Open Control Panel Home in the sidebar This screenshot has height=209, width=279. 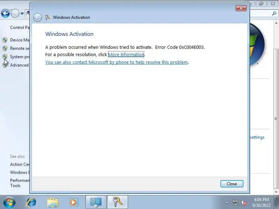pos(20,28)
